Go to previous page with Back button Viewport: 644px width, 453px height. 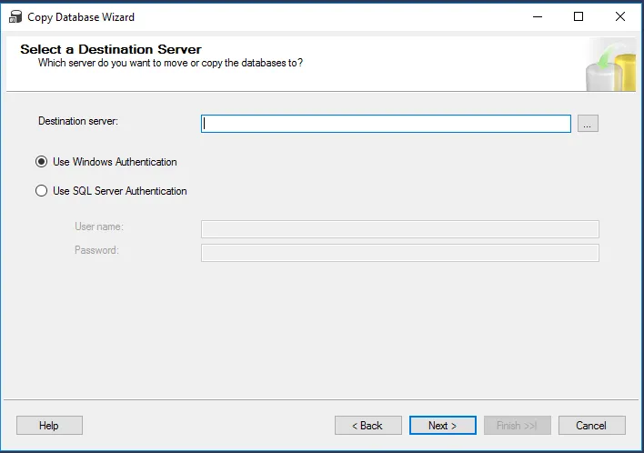coord(368,426)
